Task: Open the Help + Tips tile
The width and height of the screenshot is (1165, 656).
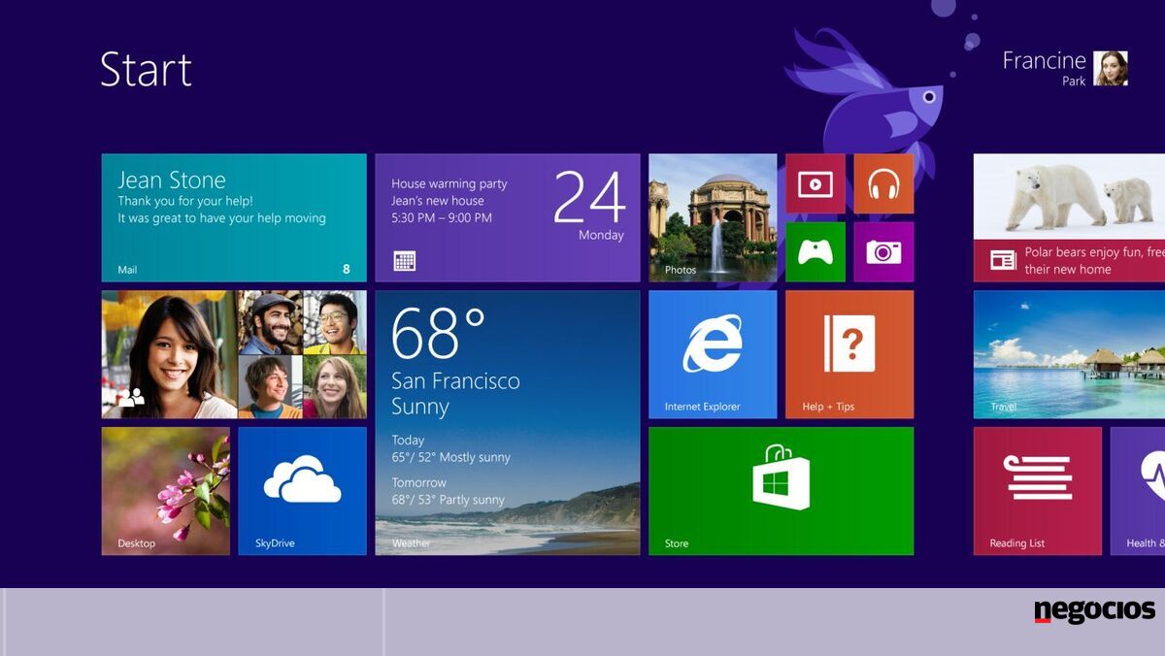Action: point(849,354)
